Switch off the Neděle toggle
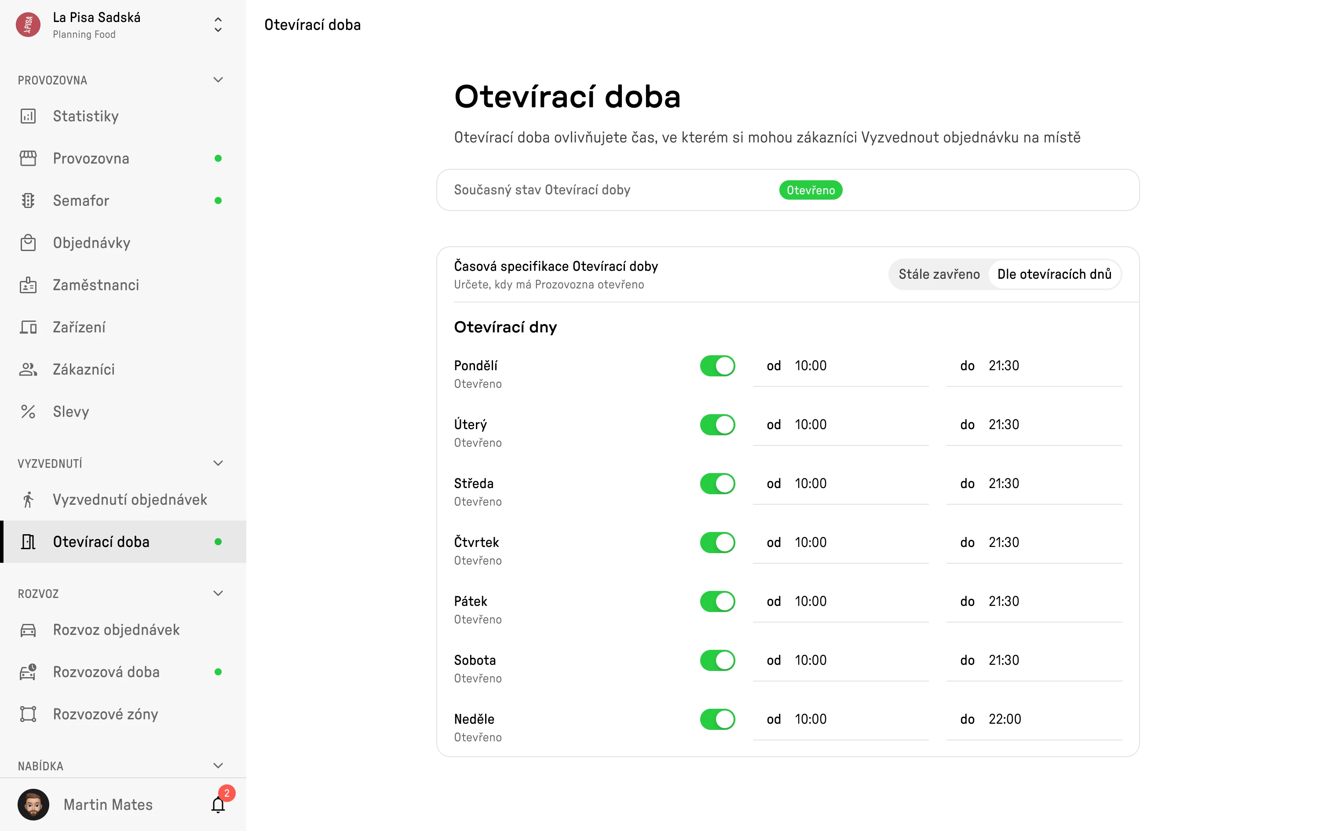The height and width of the screenshot is (831, 1330). click(717, 719)
